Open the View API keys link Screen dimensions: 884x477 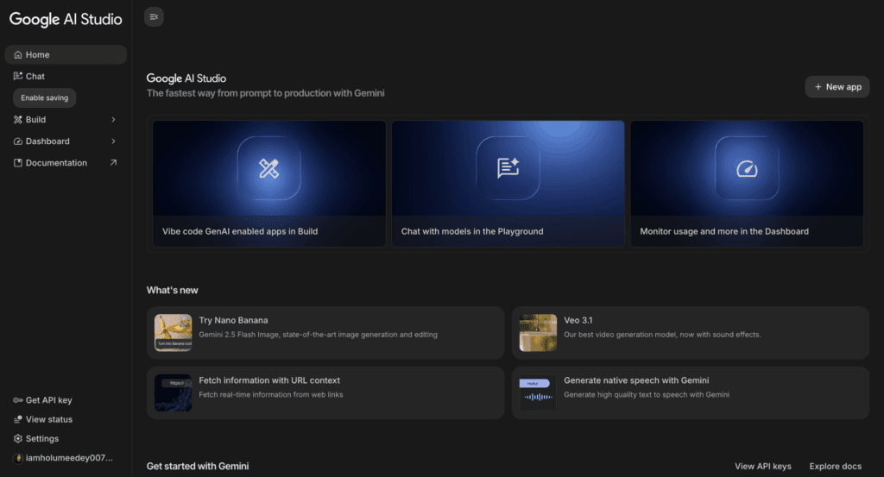click(x=762, y=466)
